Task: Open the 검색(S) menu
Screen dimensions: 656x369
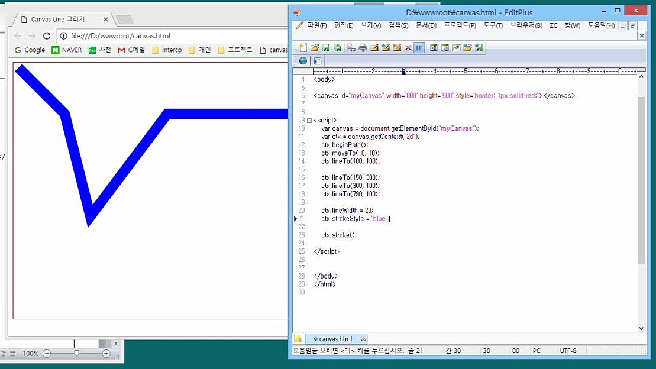Action: (398, 25)
